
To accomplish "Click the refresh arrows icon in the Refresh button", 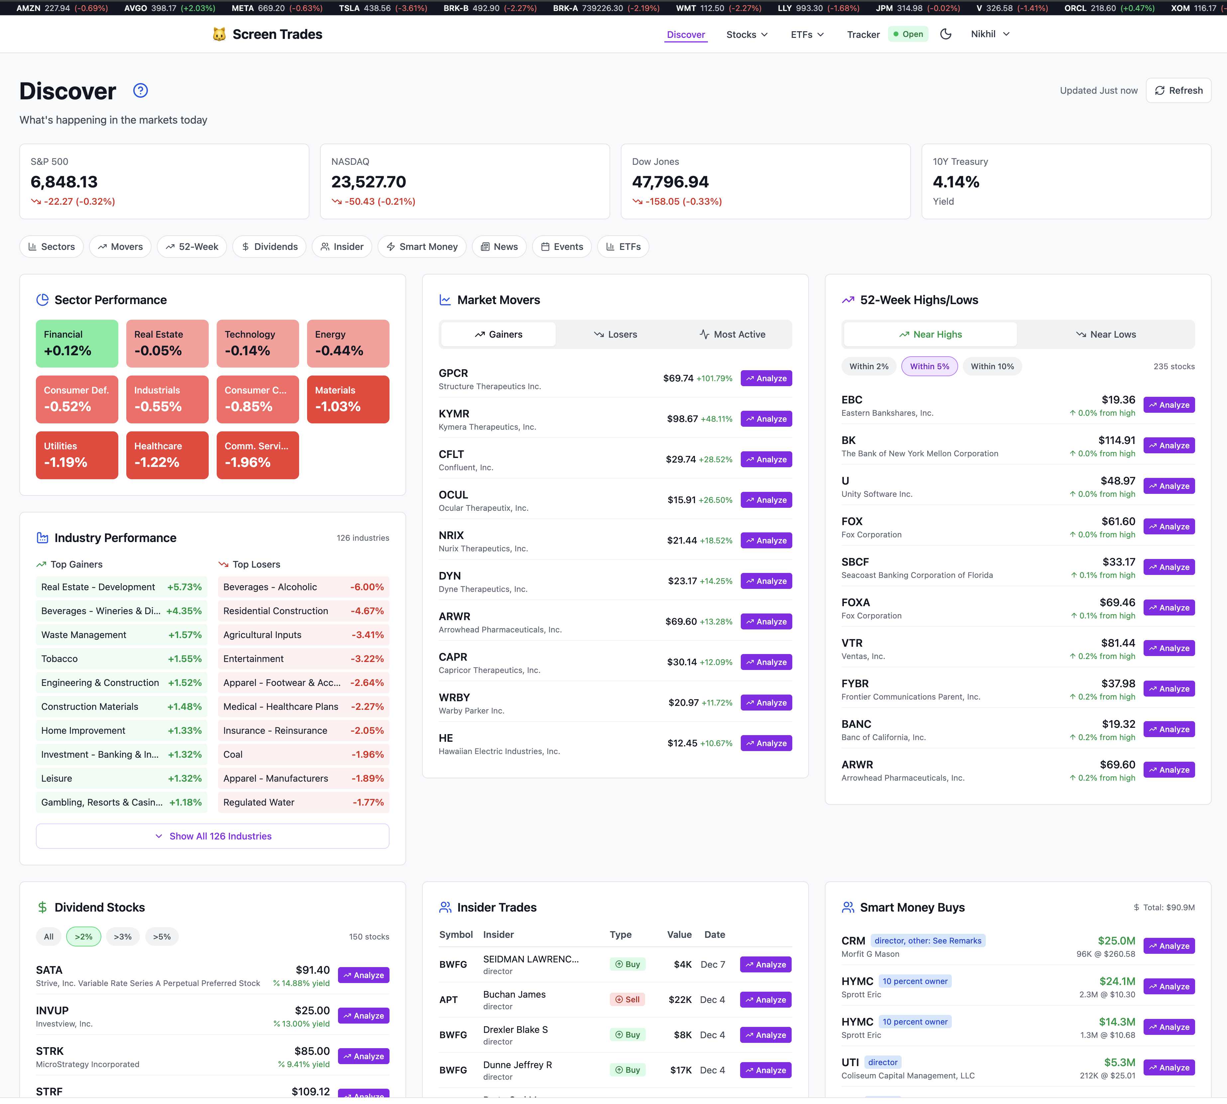I will pos(1160,90).
